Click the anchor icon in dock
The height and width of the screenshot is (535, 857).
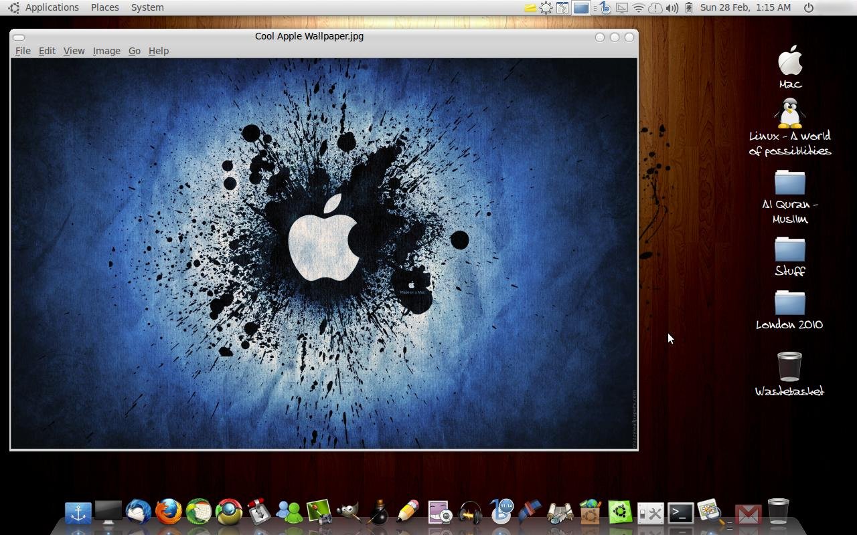78,513
